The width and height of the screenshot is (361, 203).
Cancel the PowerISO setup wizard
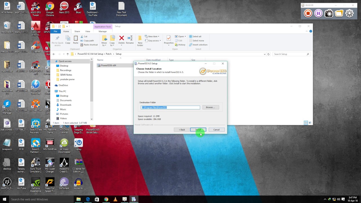click(216, 130)
